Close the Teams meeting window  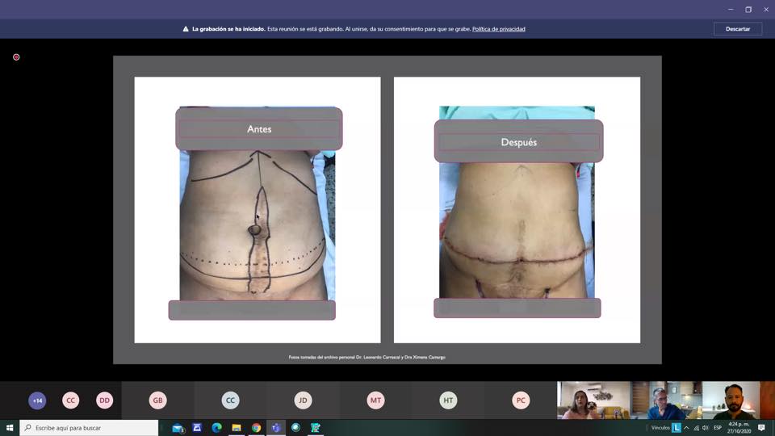point(766,10)
